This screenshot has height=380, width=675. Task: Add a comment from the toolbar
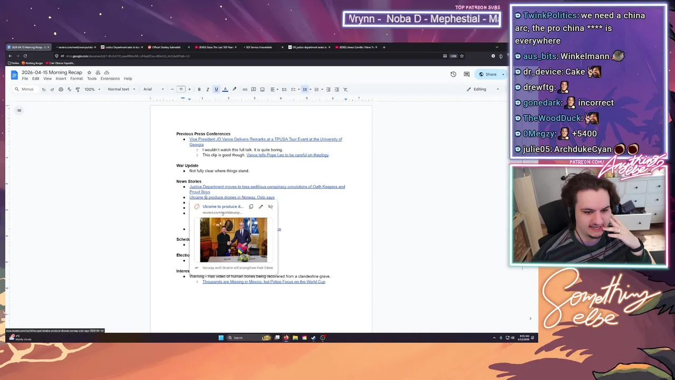tap(254, 89)
